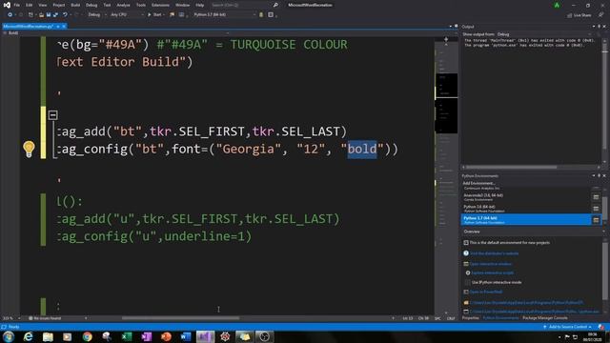Open the Extensions menu
The height and width of the screenshot is (343, 610).
[x=160, y=5]
